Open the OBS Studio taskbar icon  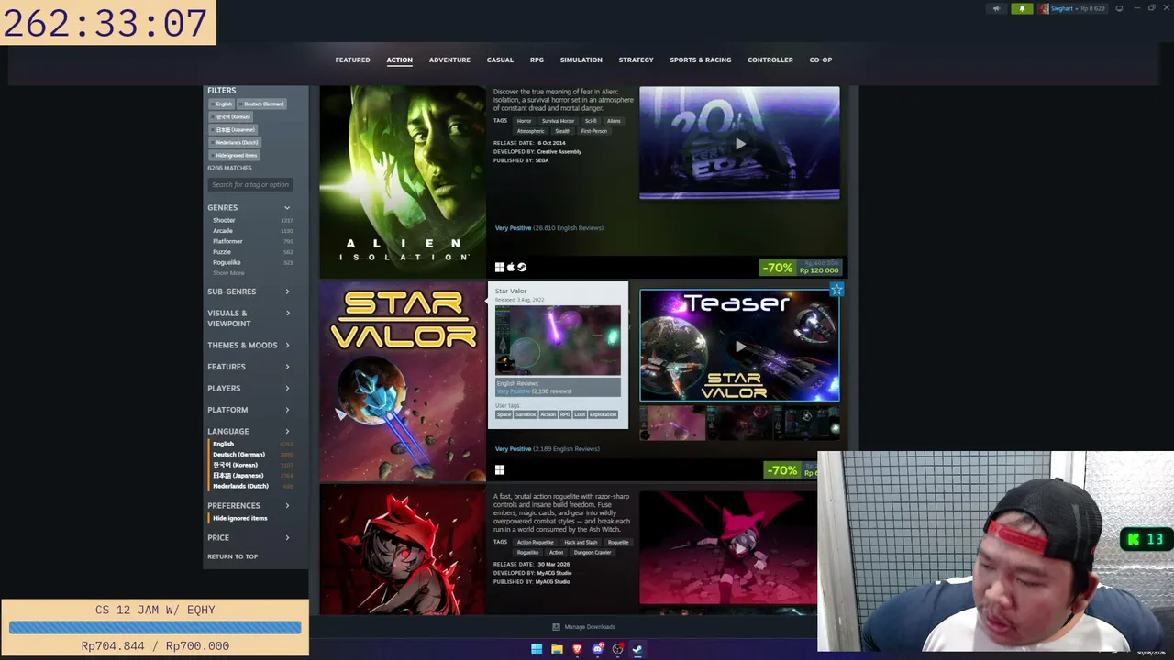pos(617,649)
